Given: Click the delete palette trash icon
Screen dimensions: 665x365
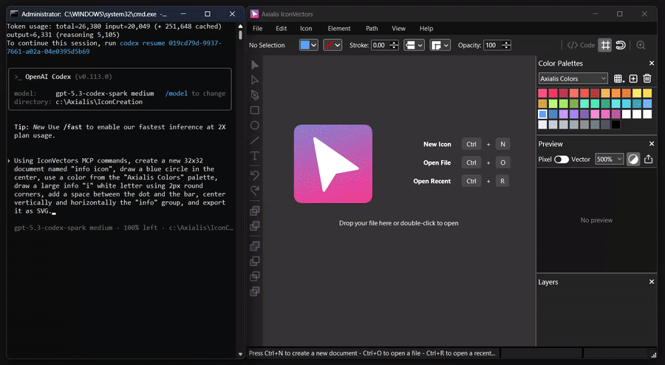Looking at the screenshot, I should click(x=647, y=78).
